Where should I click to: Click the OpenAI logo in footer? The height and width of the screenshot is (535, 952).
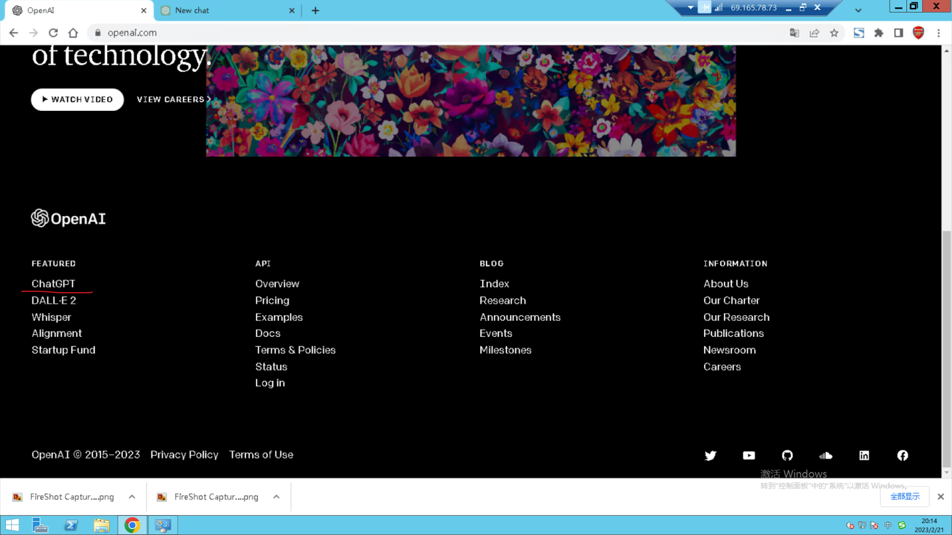[69, 219]
